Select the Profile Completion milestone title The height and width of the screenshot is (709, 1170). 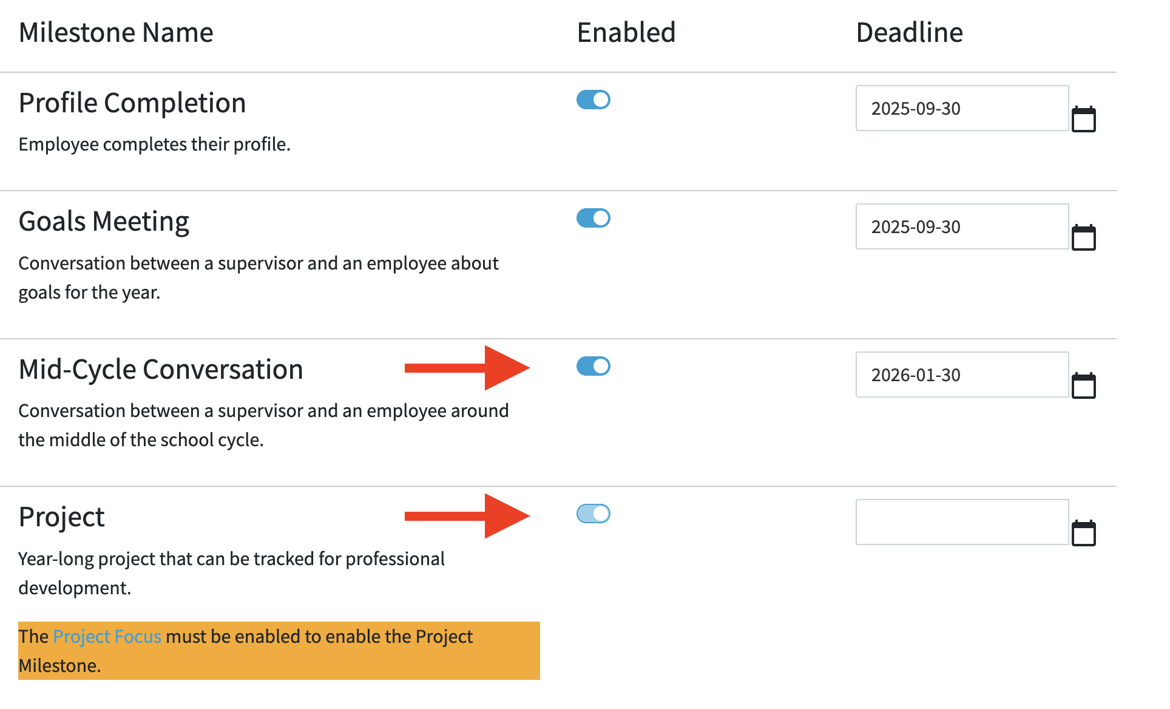coord(132,103)
